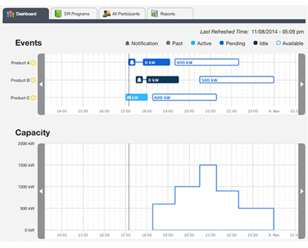The width and height of the screenshot is (308, 248).
Task: Switch to the DR Programs tab
Action: [x=74, y=14]
